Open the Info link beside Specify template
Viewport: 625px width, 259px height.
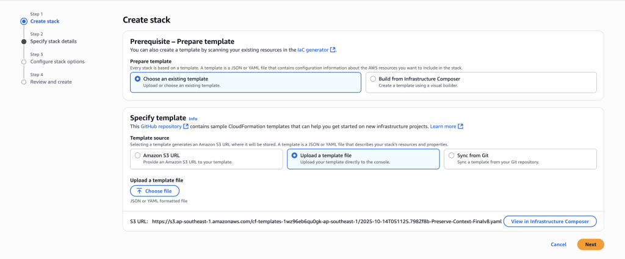[x=193, y=118]
